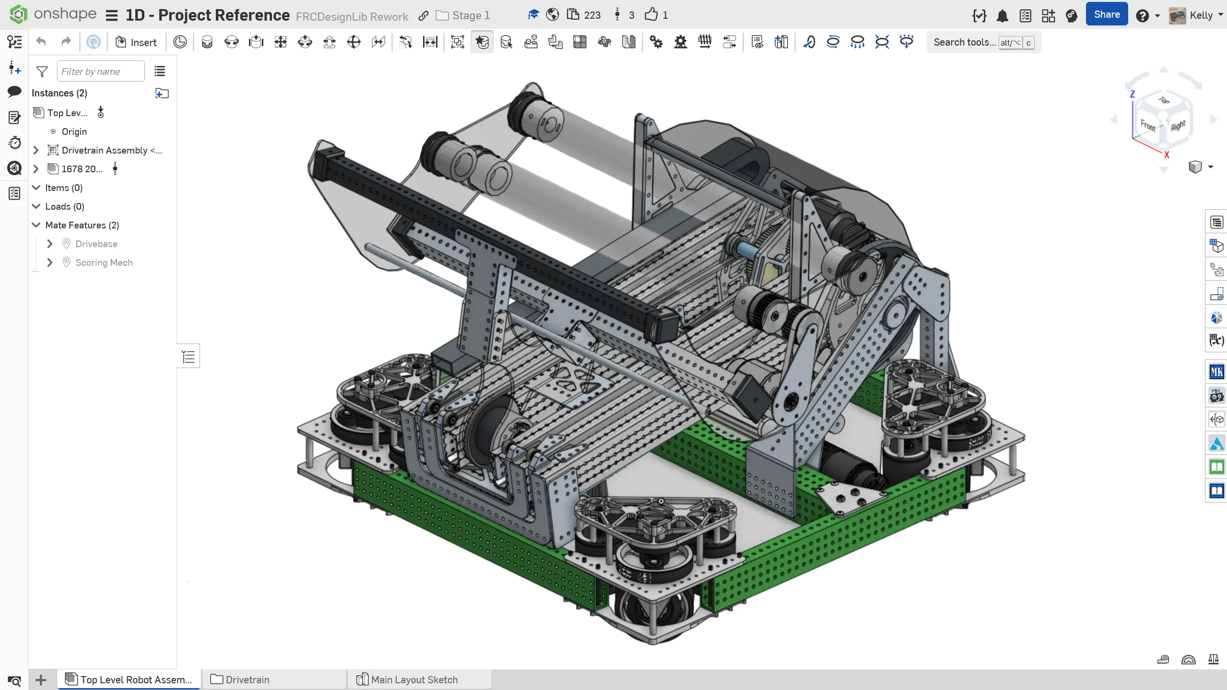This screenshot has height=690, width=1227.
Task: Open the Drivetrain folder tab
Action: (x=247, y=679)
